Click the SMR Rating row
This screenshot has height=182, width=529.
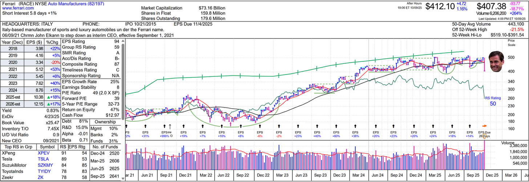91,53
